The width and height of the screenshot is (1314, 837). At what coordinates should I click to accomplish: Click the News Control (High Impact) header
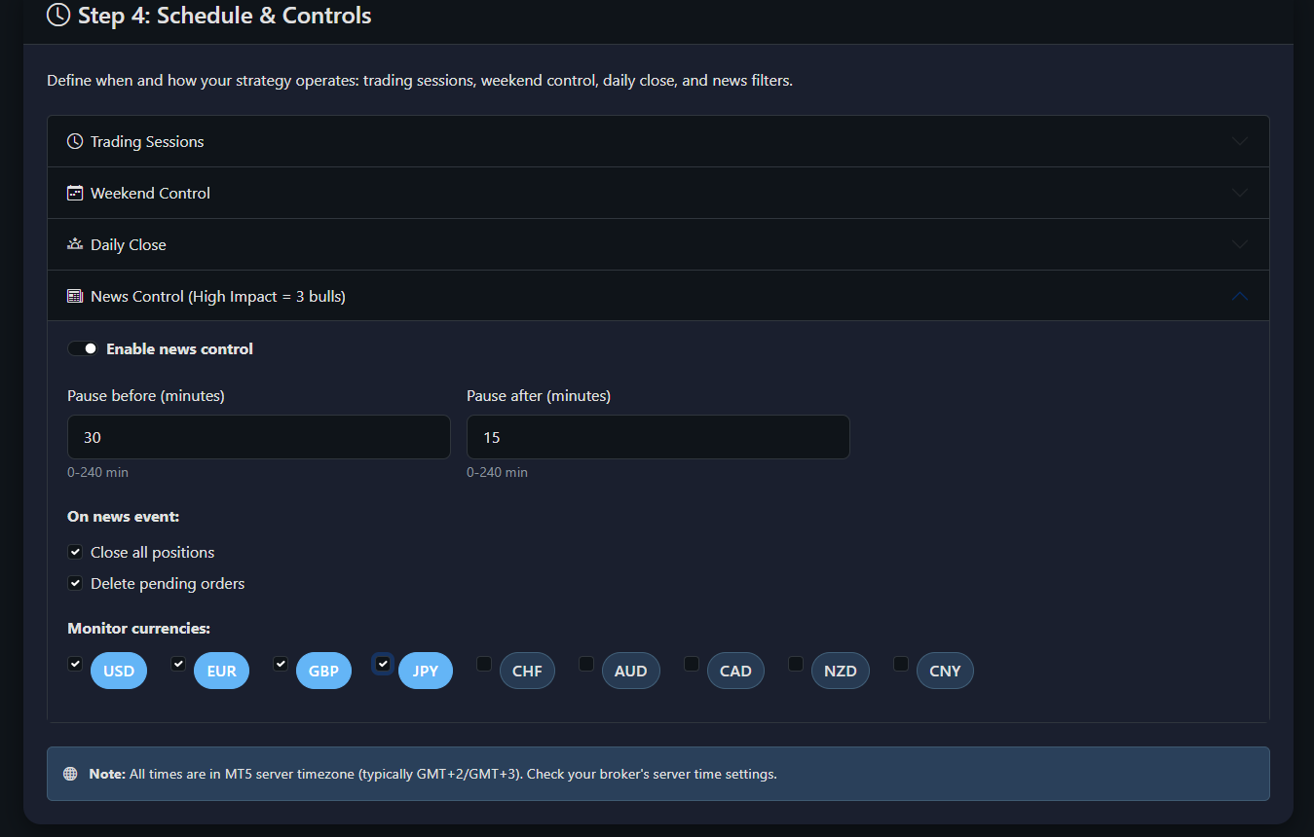658,296
